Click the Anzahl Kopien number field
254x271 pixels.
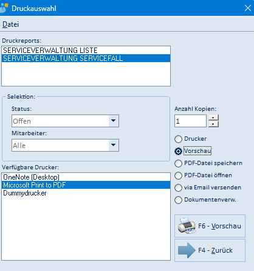[190, 121]
